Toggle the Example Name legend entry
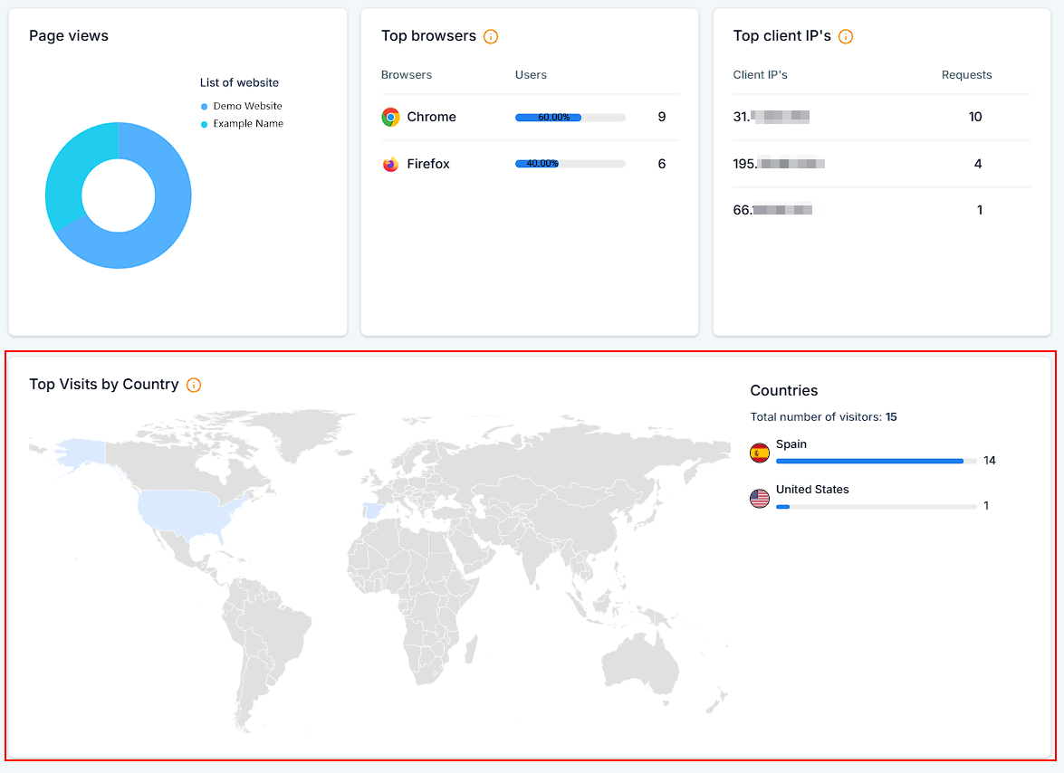Screen dimensions: 1064x773 click(x=247, y=123)
